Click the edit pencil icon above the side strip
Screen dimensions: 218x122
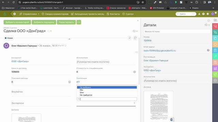coord(215,20)
